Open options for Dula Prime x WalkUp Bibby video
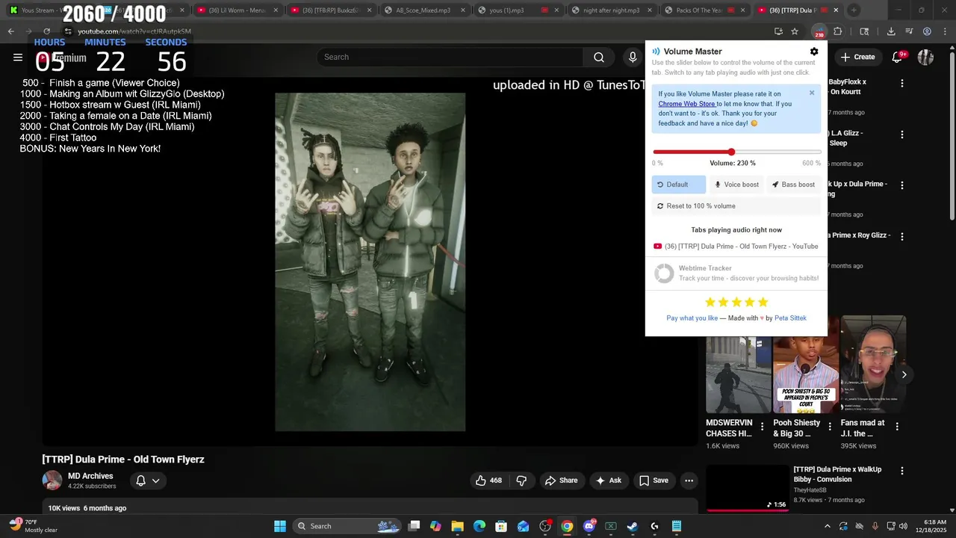Screen dimensions: 956x538 pos(902,471)
